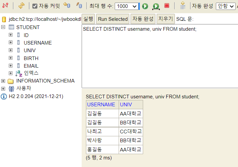The width and height of the screenshot is (238, 167).
Task: Click the green Run toolbar icon
Action: (145, 6)
